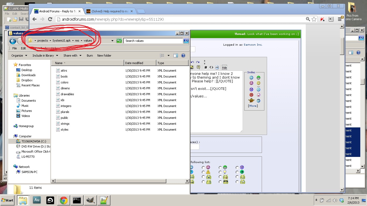
Task: Click the # code tag icon
Action: [x=206, y=67]
